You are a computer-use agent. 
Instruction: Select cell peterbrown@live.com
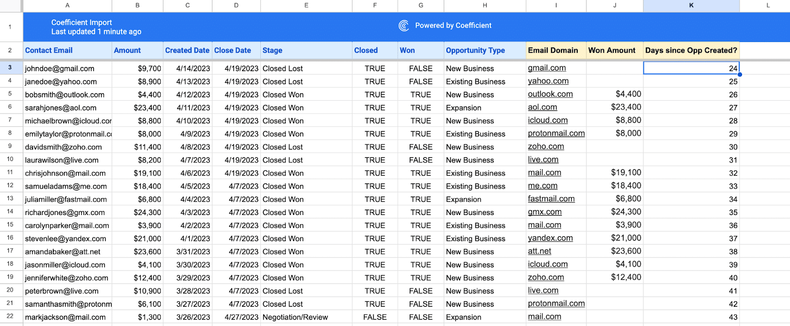tap(68, 291)
